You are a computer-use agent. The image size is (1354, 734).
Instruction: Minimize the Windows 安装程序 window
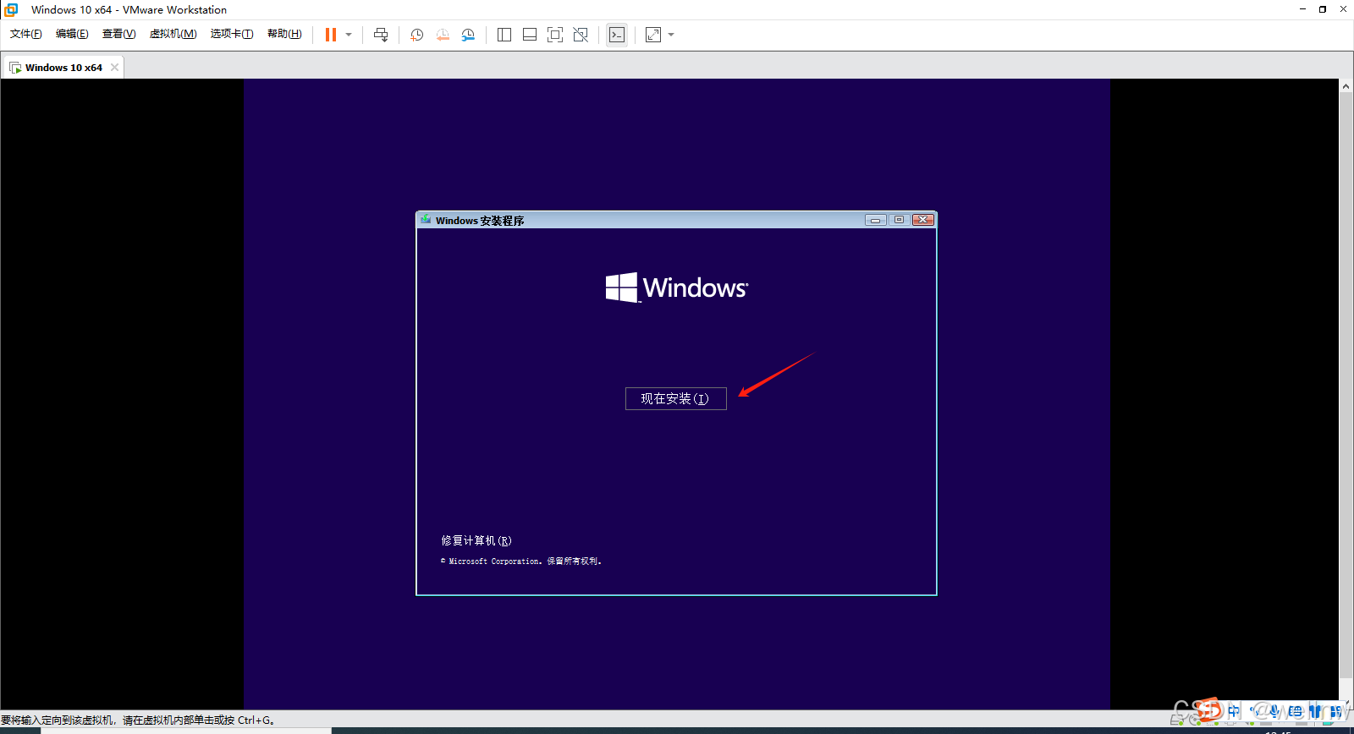tap(875, 220)
